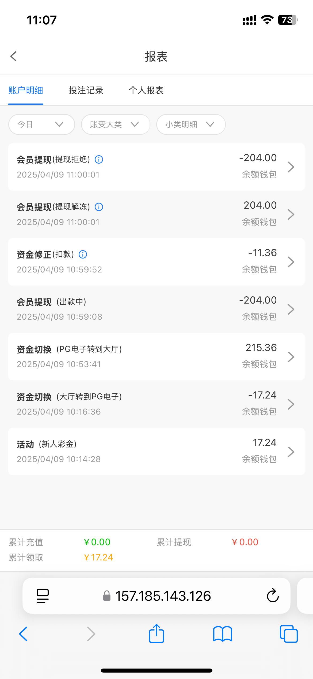Show open Safari tabs overview
The width and height of the screenshot is (313, 679).
pos(288,634)
